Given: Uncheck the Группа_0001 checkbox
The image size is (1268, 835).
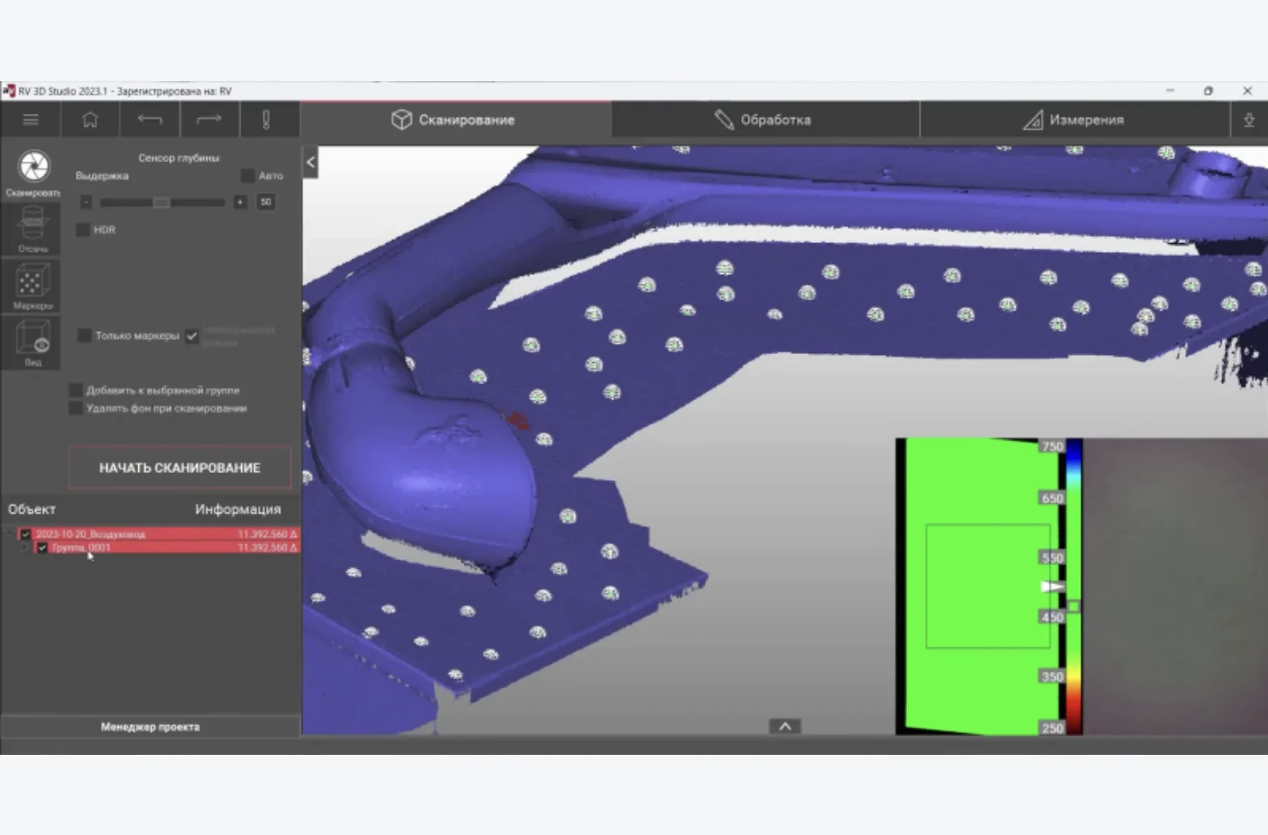Looking at the screenshot, I should point(41,548).
